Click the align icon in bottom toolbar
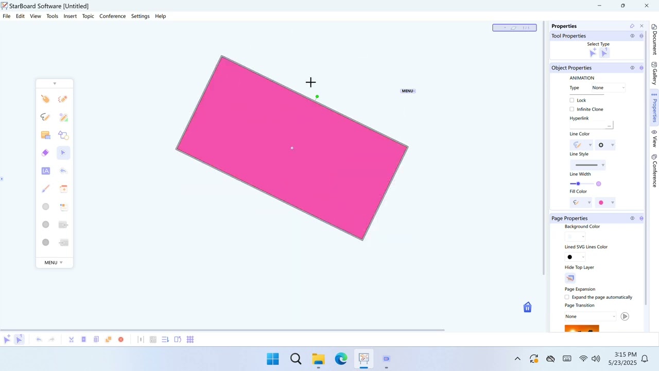 (141, 340)
